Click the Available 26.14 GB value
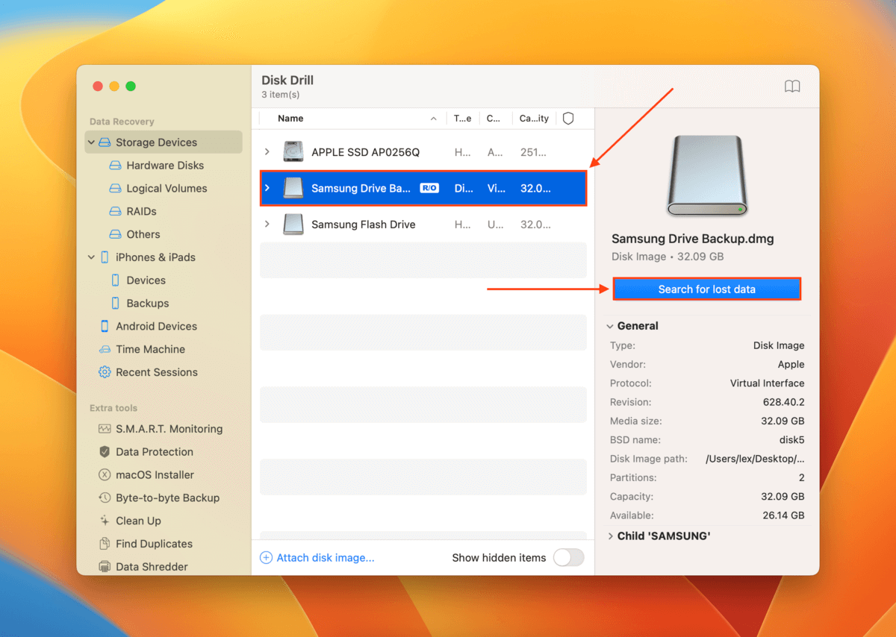 click(783, 515)
